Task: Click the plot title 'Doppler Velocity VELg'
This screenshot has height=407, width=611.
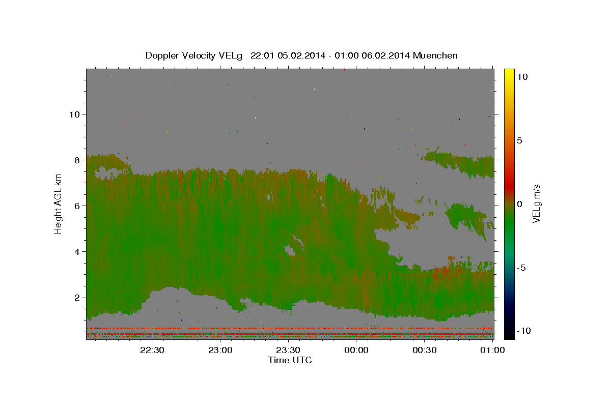Action: pos(195,55)
